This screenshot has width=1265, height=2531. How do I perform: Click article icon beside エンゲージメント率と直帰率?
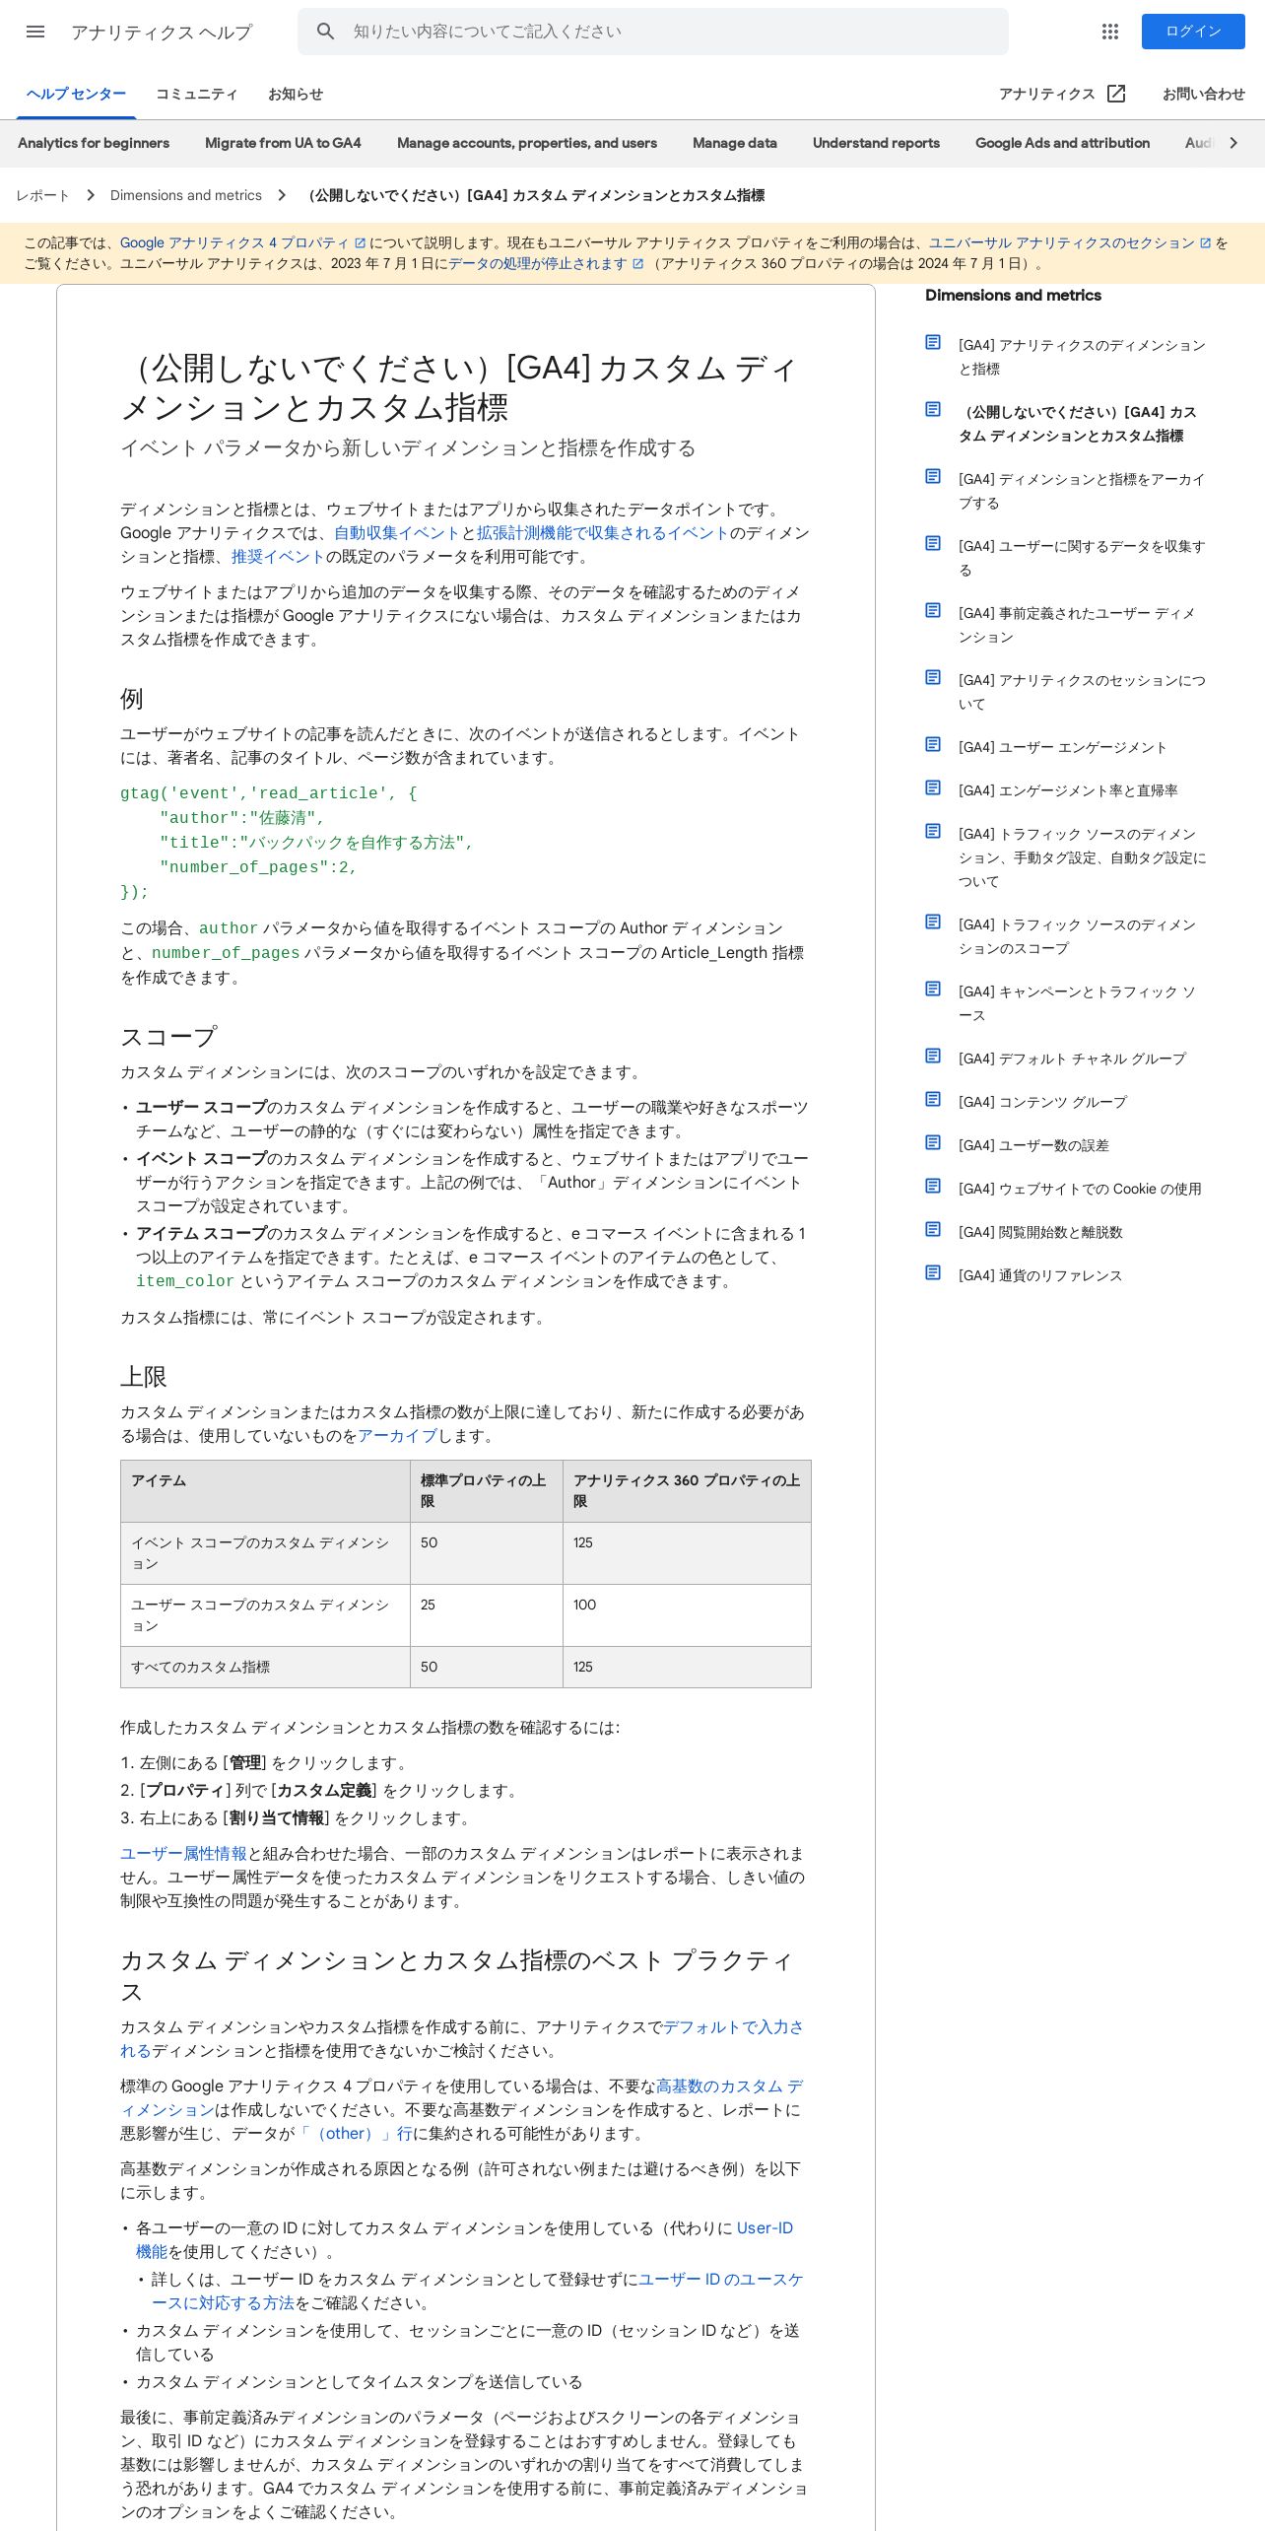point(933,787)
